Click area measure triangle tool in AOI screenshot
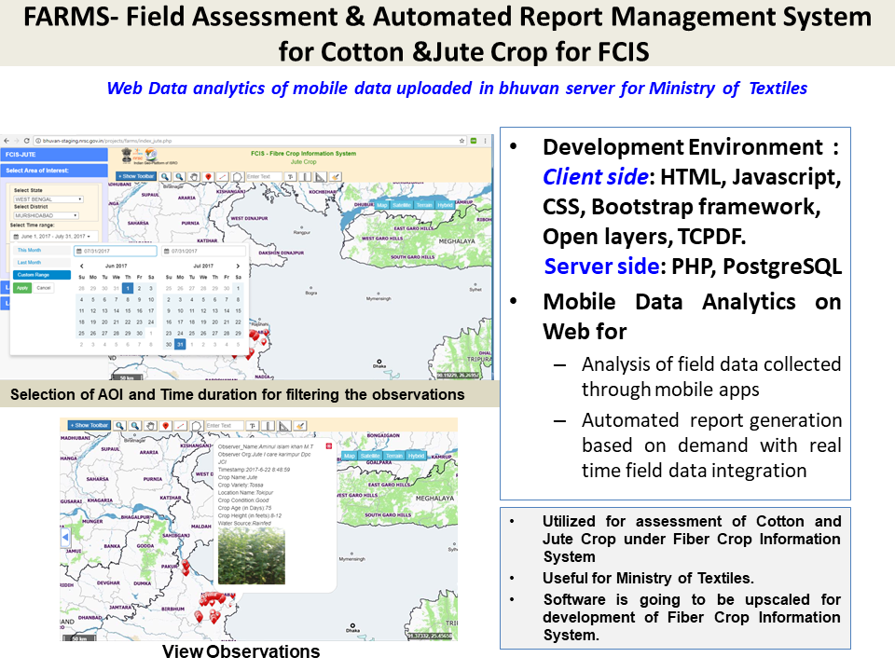 [x=320, y=177]
